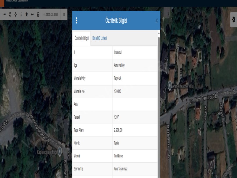Click the print icon in toolbar
This screenshot has height=178, width=237.
(38, 15)
